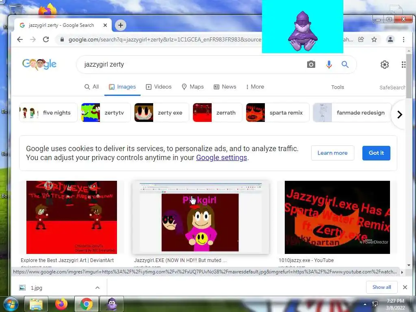Select the 'zerty exe' suggestion chip
This screenshot has height=312, width=416.
[162, 113]
